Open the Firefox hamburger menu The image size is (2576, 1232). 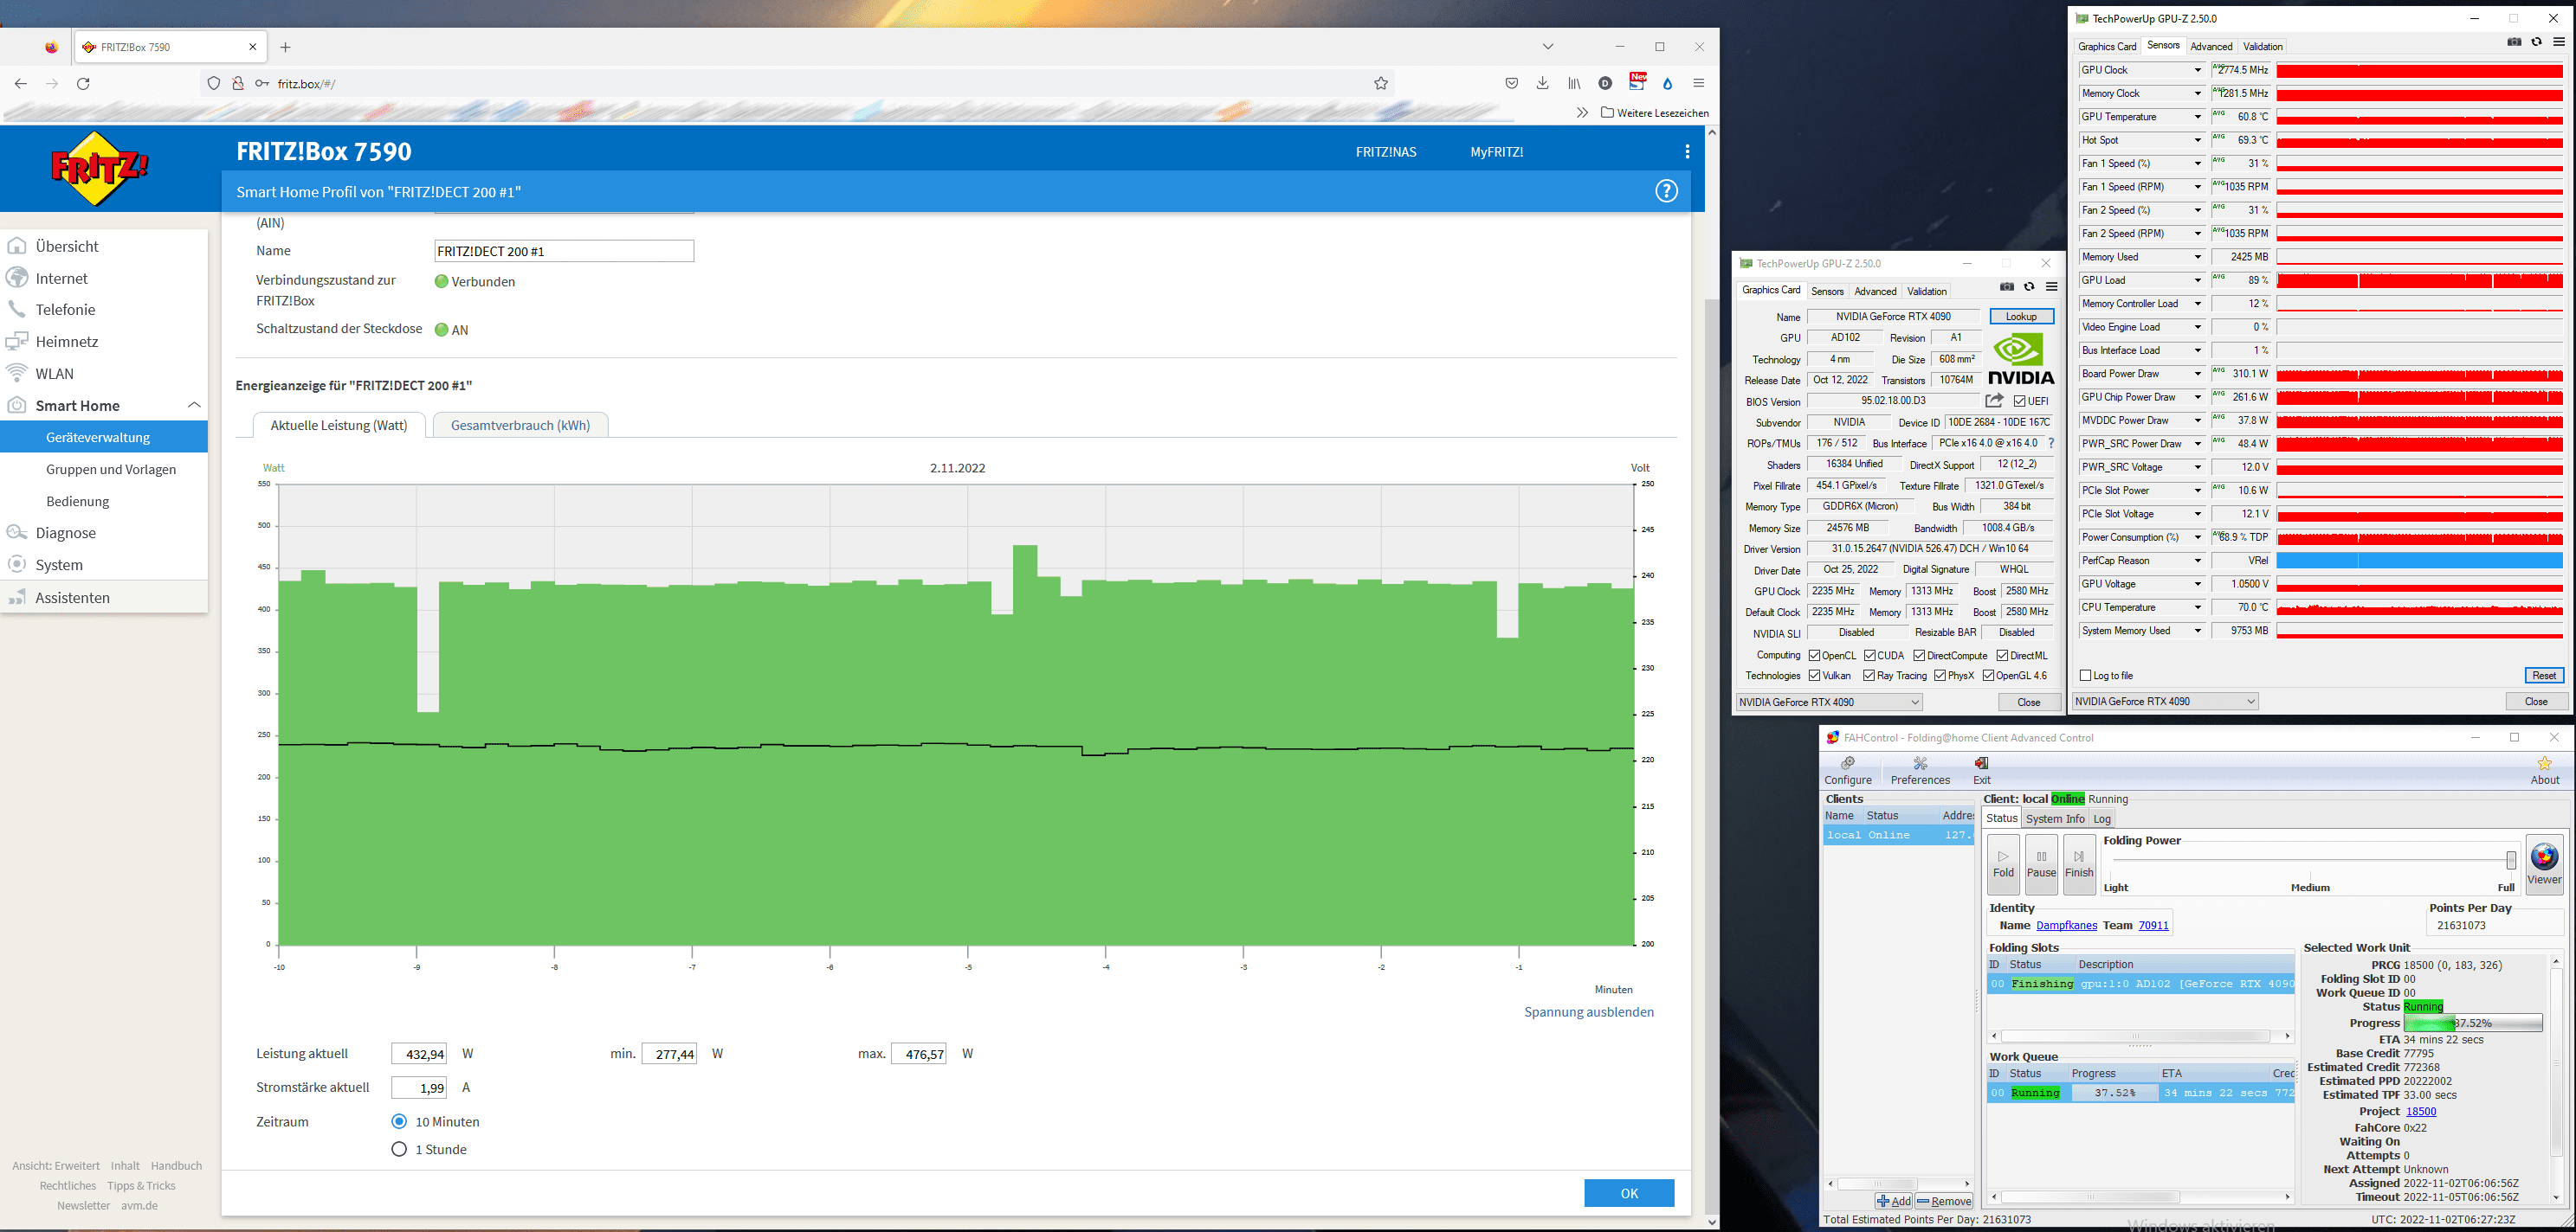(x=1698, y=84)
